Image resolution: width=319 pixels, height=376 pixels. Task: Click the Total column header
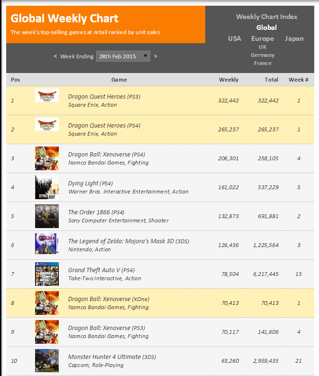pyautogui.click(x=271, y=80)
